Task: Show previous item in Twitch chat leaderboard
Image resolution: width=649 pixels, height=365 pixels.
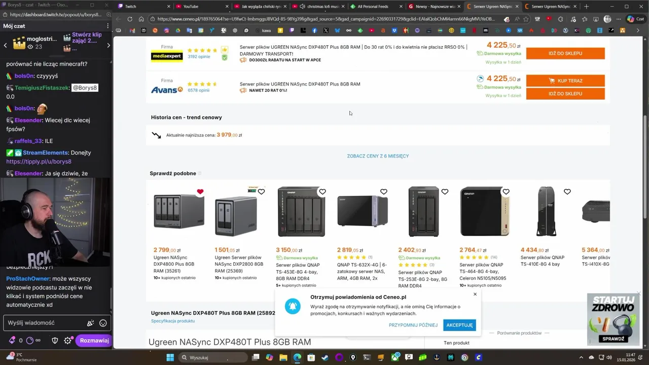Action: (6, 45)
